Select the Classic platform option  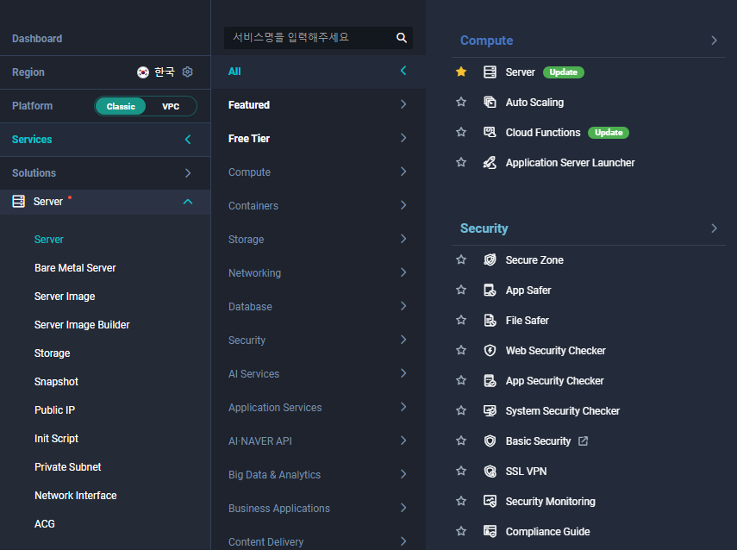[121, 106]
